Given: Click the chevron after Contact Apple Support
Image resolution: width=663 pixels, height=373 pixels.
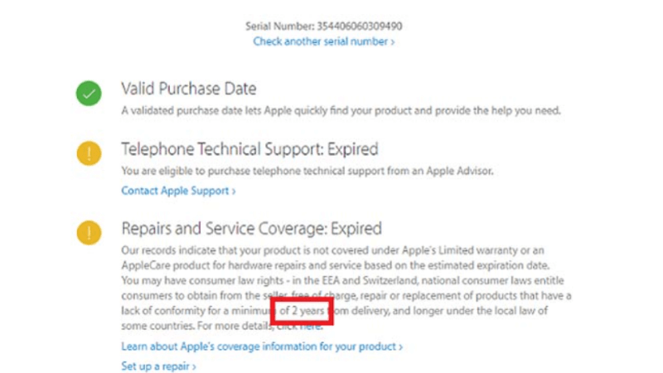Looking at the screenshot, I should [x=234, y=191].
